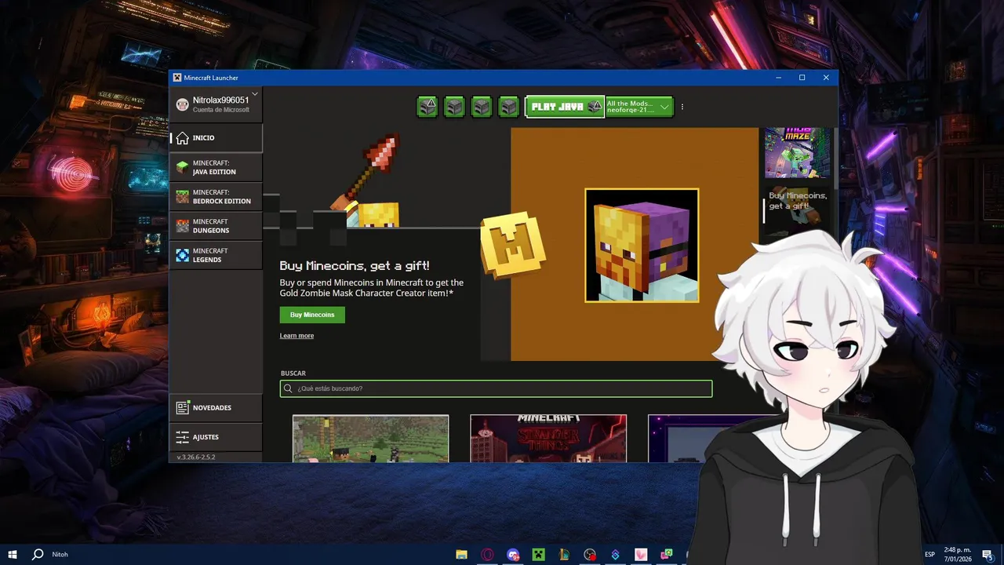The width and height of the screenshot is (1004, 565).
Task: Open the Ajustes settings section
Action: click(x=216, y=437)
